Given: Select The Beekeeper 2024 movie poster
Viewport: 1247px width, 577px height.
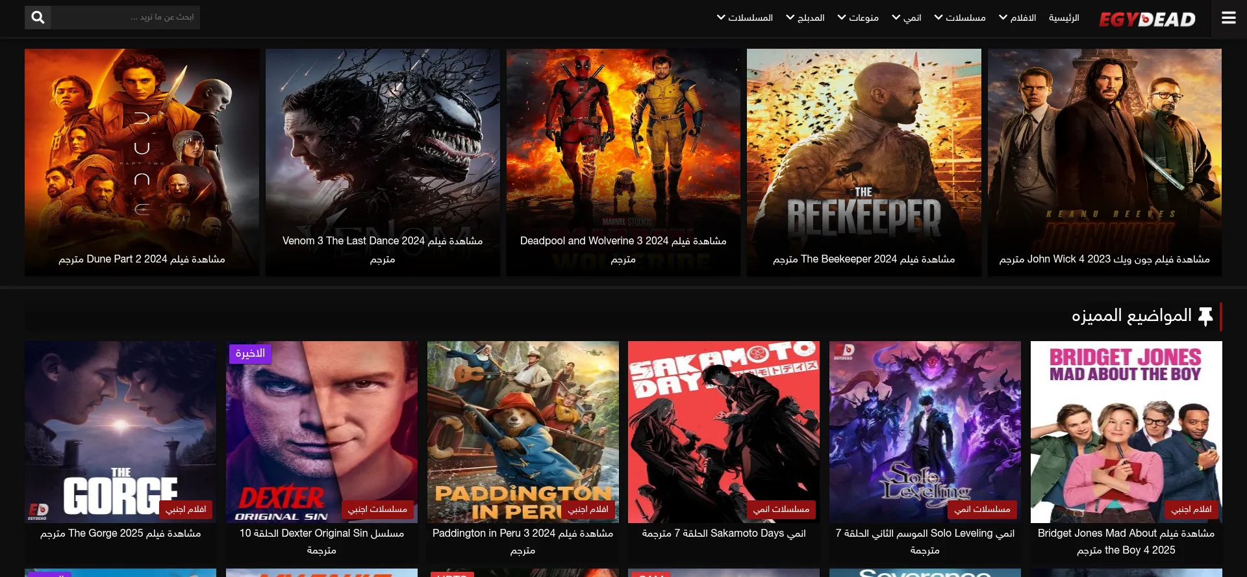Looking at the screenshot, I should (x=864, y=162).
